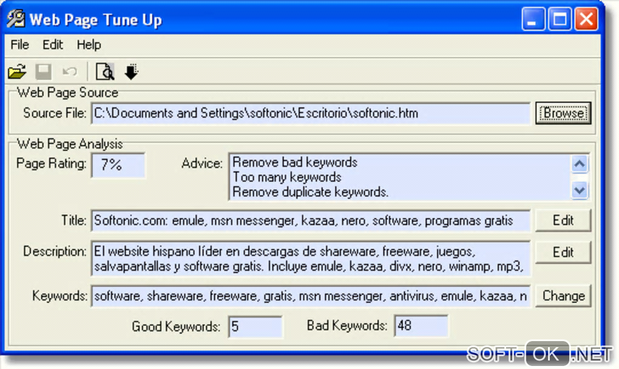Maximize the Web Page Tune Up window
The image size is (619, 369).
(560, 19)
